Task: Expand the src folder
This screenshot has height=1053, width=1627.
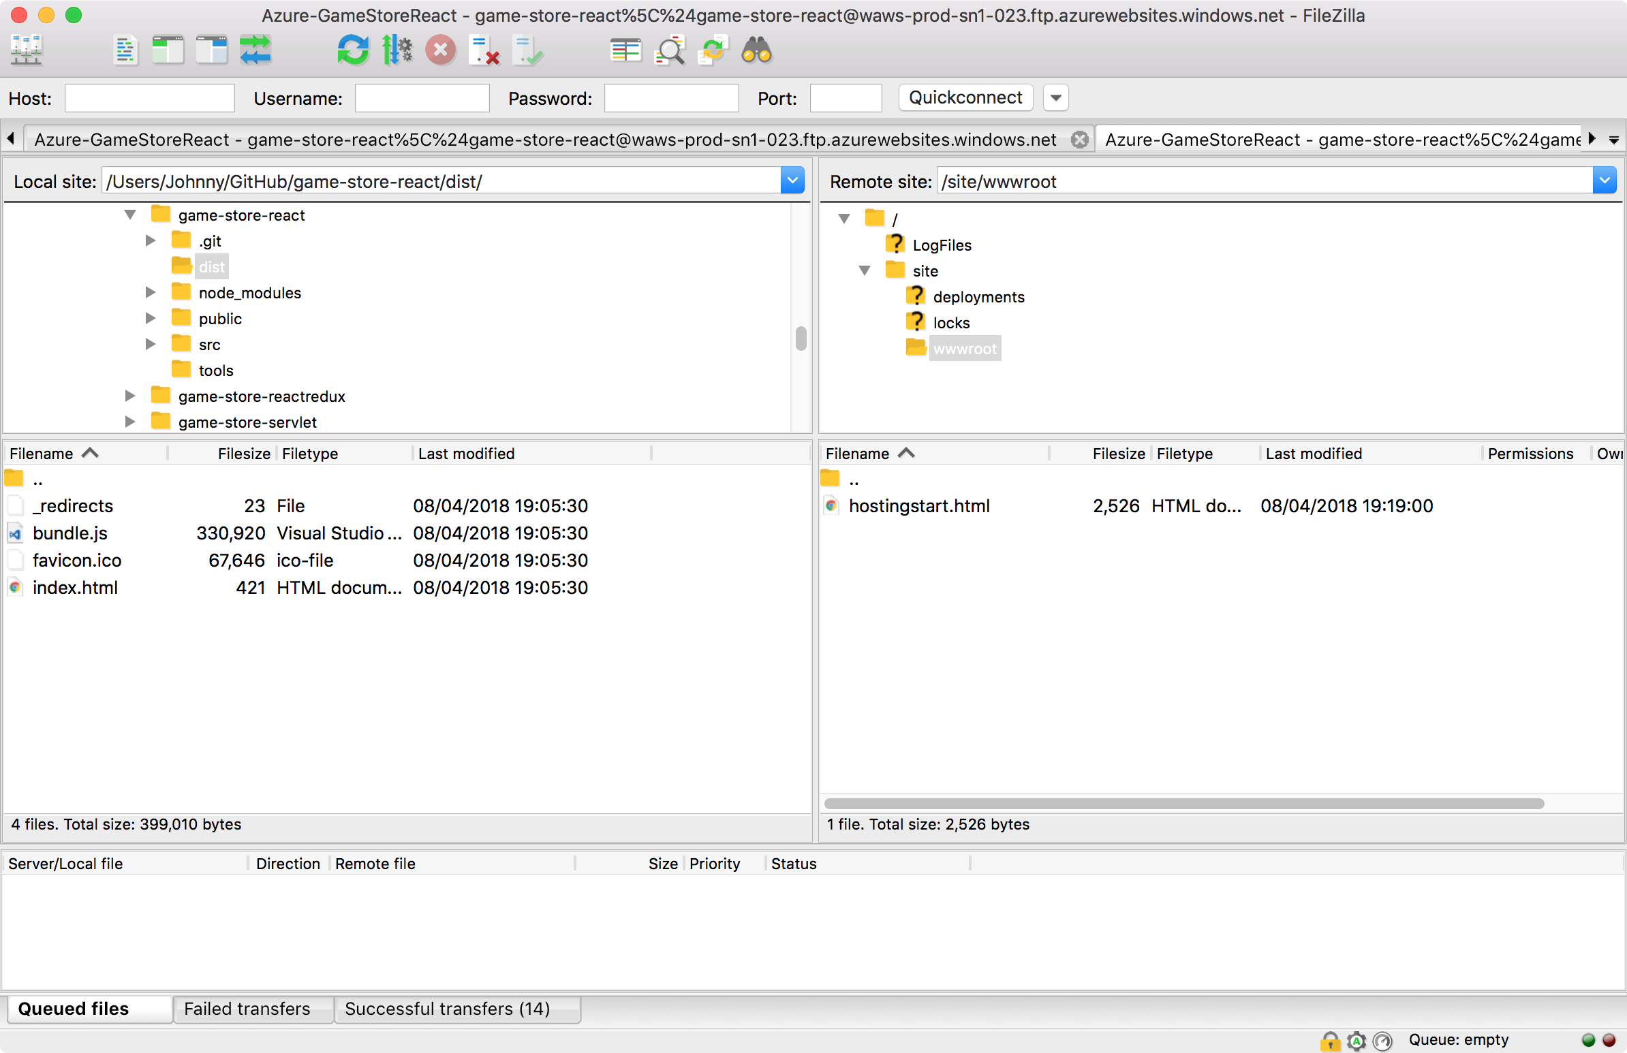Action: (x=151, y=345)
